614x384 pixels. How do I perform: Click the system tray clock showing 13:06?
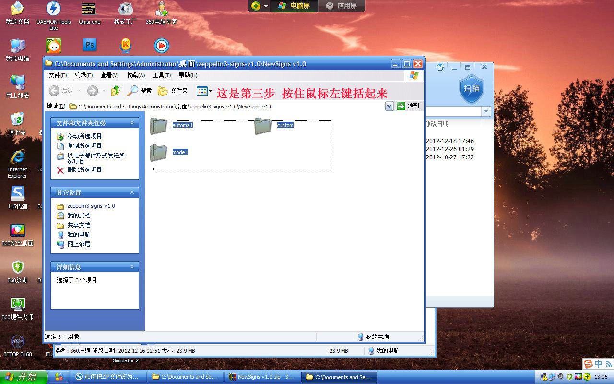point(601,377)
